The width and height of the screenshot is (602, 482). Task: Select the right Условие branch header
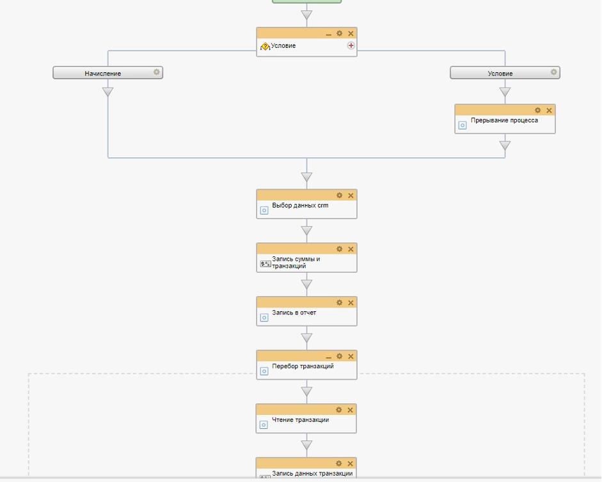point(500,74)
